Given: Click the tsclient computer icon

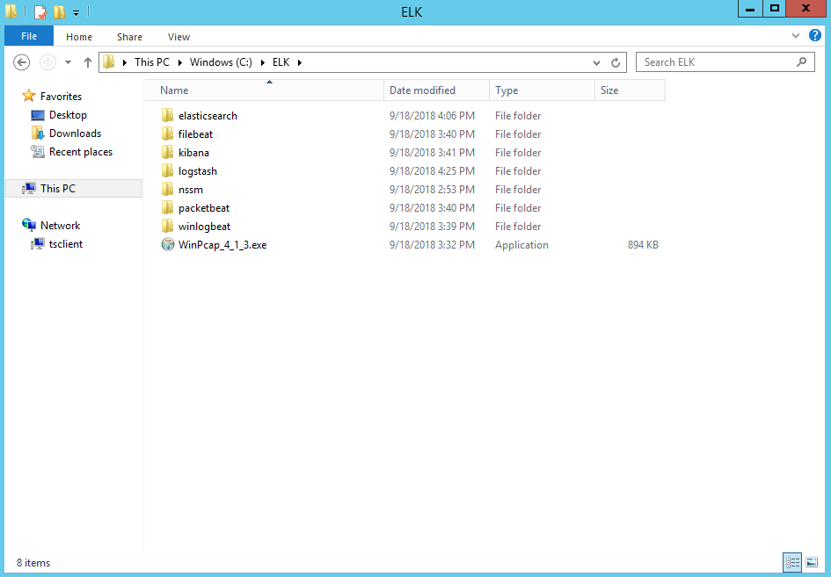Looking at the screenshot, I should 38,243.
